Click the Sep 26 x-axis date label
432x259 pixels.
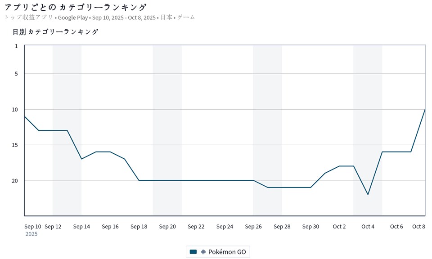pyautogui.click(x=253, y=227)
